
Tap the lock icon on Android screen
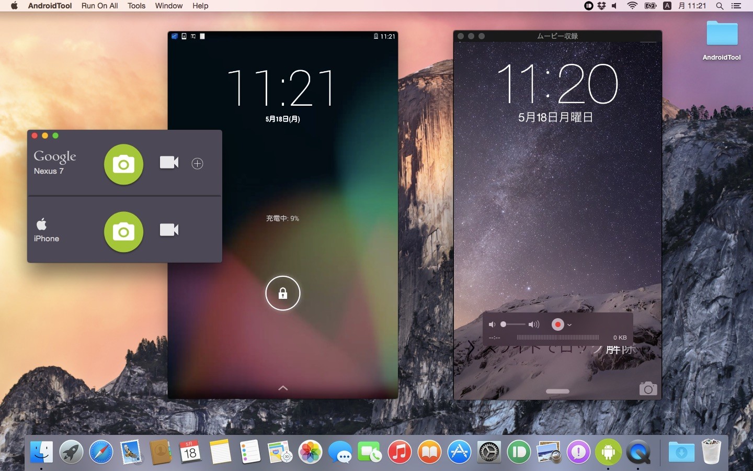coord(283,293)
